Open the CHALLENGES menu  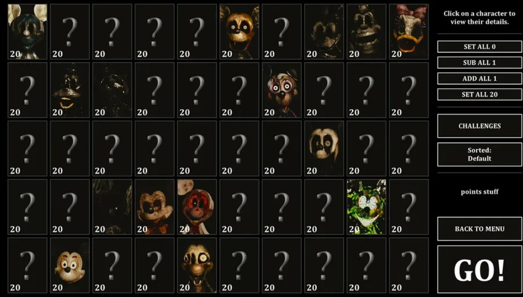coord(479,126)
